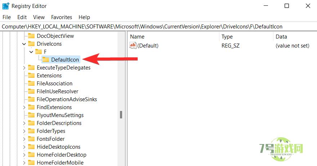Select the Extensions folder icon

(x=31, y=75)
